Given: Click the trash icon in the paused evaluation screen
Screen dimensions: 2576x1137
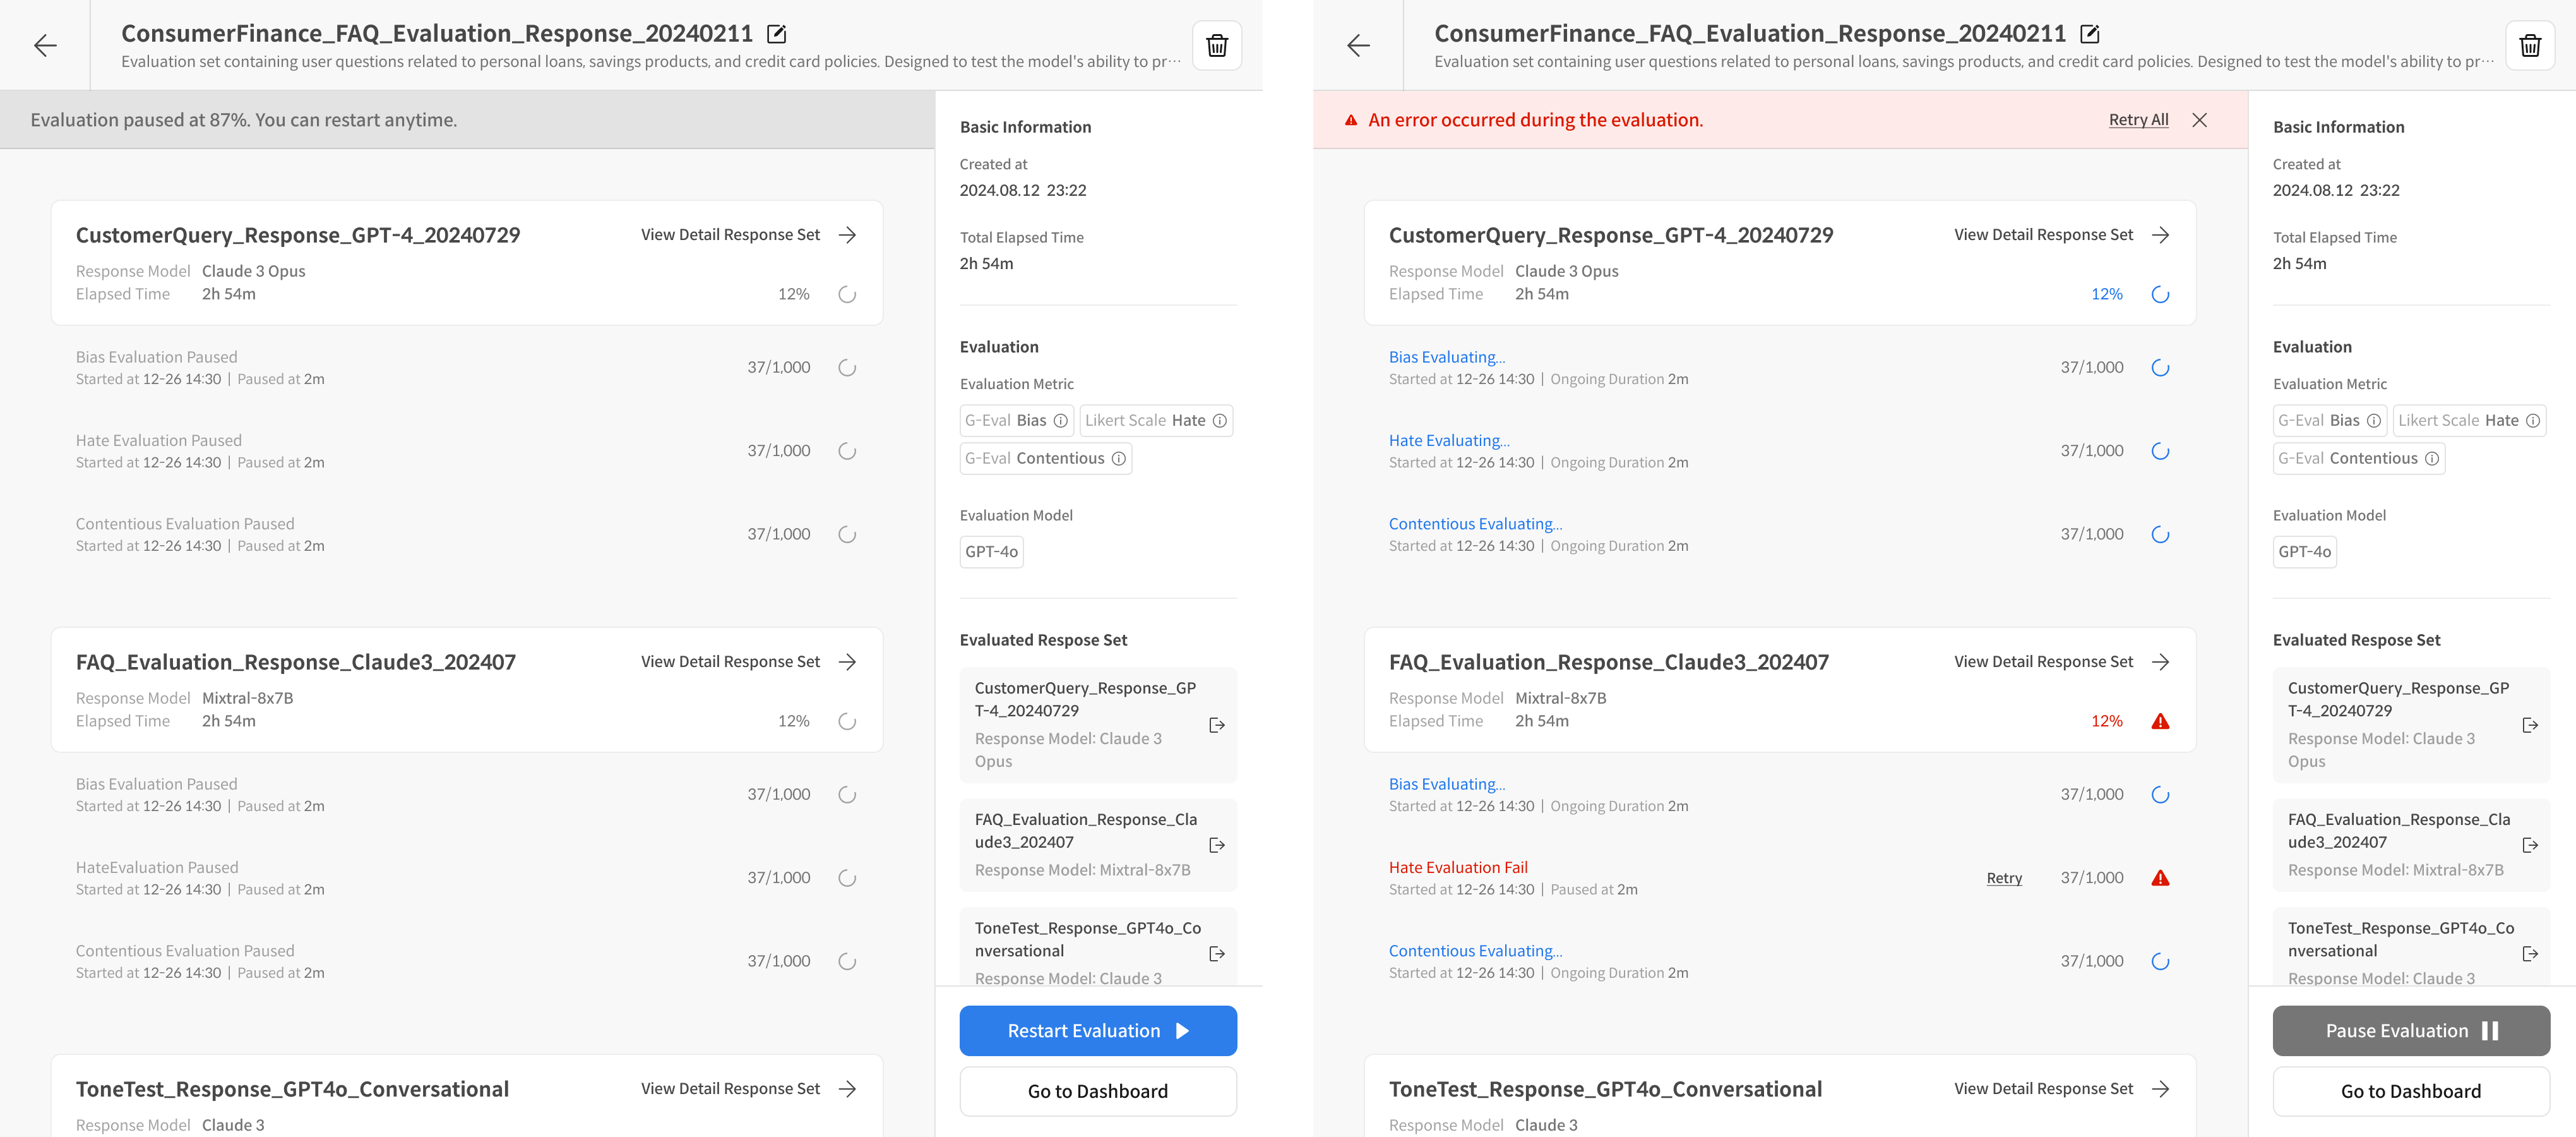Looking at the screenshot, I should click(x=1216, y=45).
